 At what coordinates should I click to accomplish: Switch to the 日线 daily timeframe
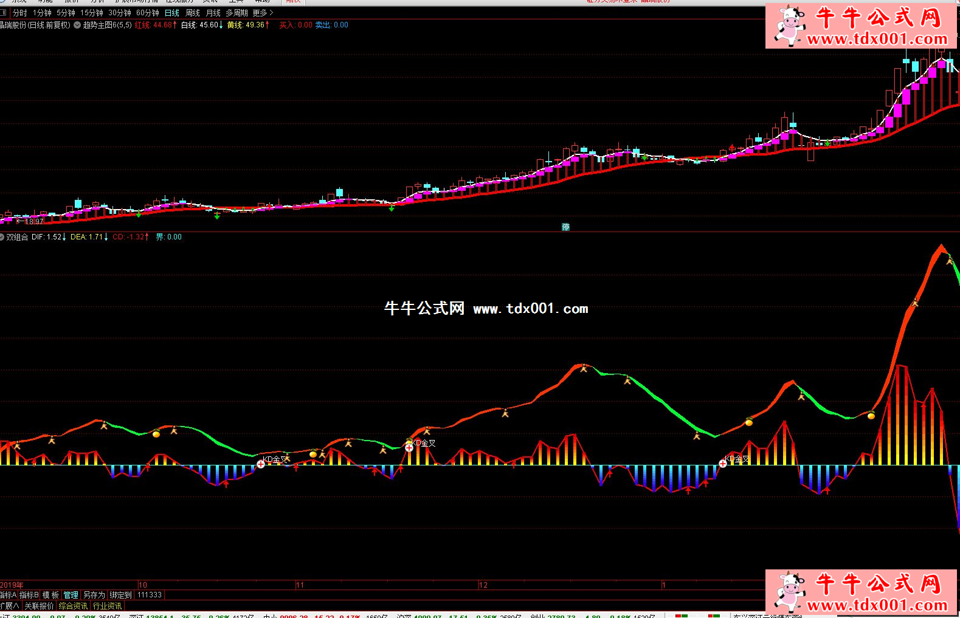(x=172, y=13)
